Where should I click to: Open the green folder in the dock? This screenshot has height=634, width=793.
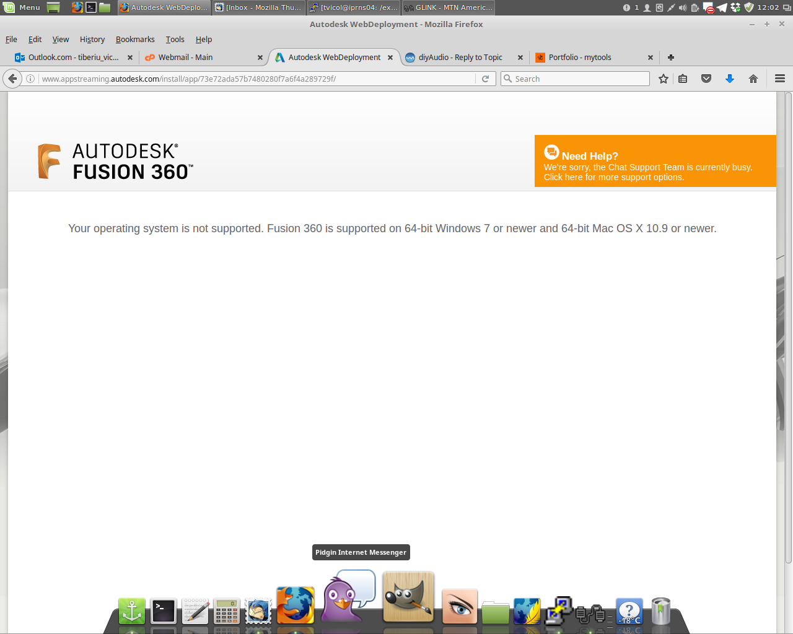[x=496, y=612]
